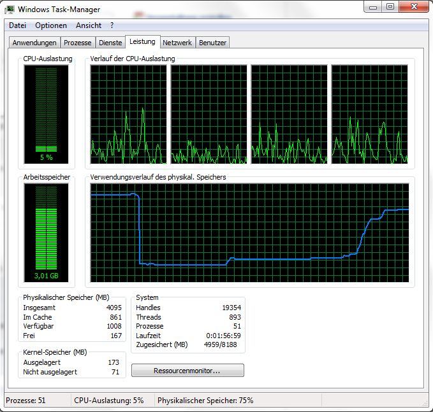The image size is (433, 412).
Task: Click the Laufzeit value 0:01:56:59
Action: pyautogui.click(x=223, y=336)
